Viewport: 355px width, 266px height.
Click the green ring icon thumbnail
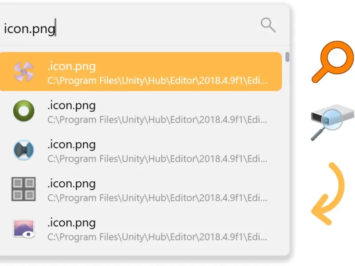24,111
